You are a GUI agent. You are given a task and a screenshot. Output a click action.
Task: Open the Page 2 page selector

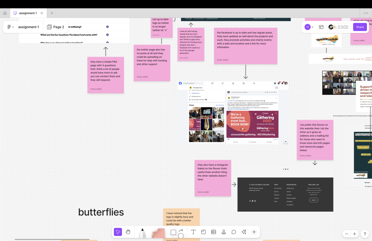pos(56,27)
